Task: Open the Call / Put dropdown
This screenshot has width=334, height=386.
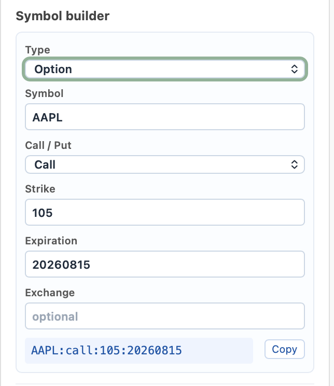Action: (164, 164)
